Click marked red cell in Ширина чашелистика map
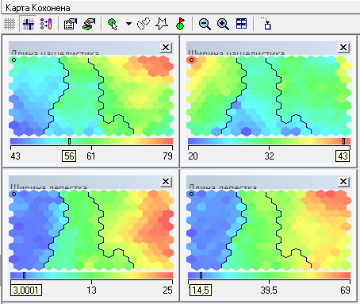This screenshot has height=304, width=360. pyautogui.click(x=191, y=60)
